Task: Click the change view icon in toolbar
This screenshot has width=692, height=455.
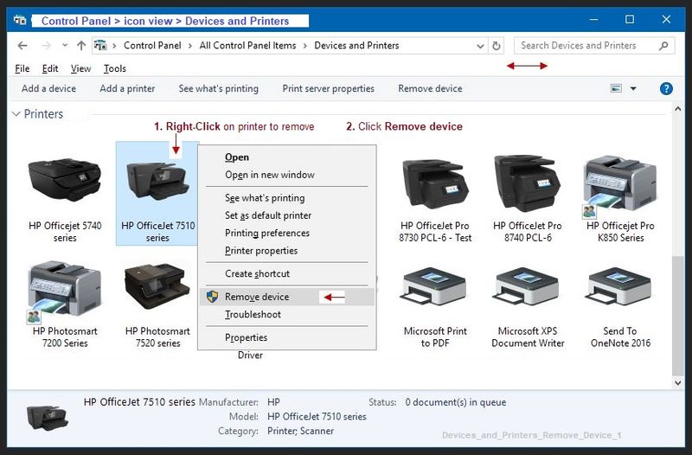Action: [616, 88]
